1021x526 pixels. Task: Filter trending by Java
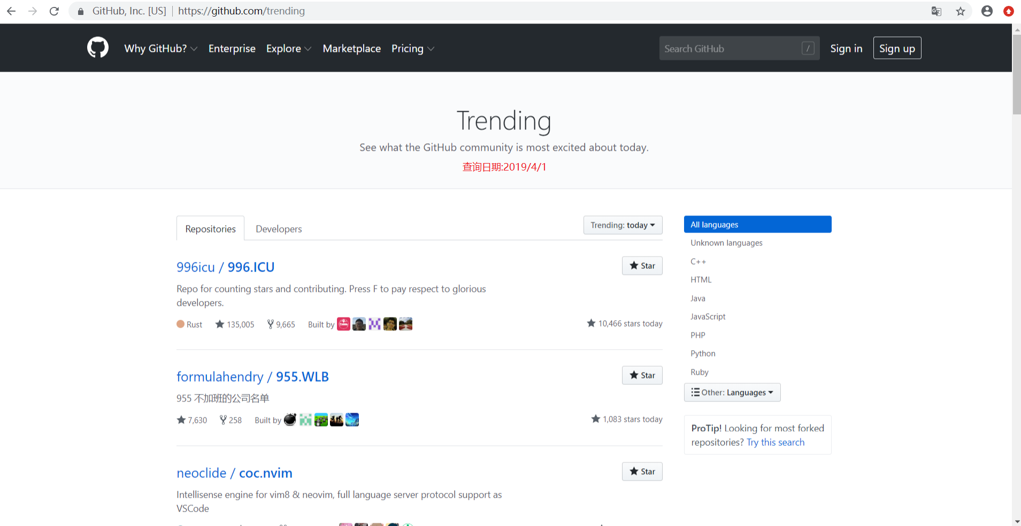point(697,298)
